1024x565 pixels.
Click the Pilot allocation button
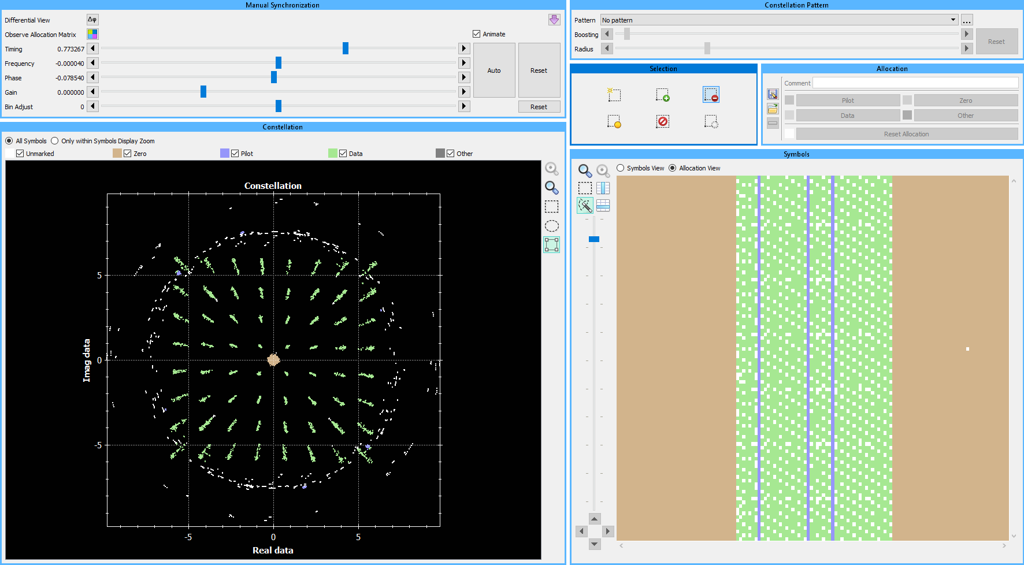click(x=848, y=101)
